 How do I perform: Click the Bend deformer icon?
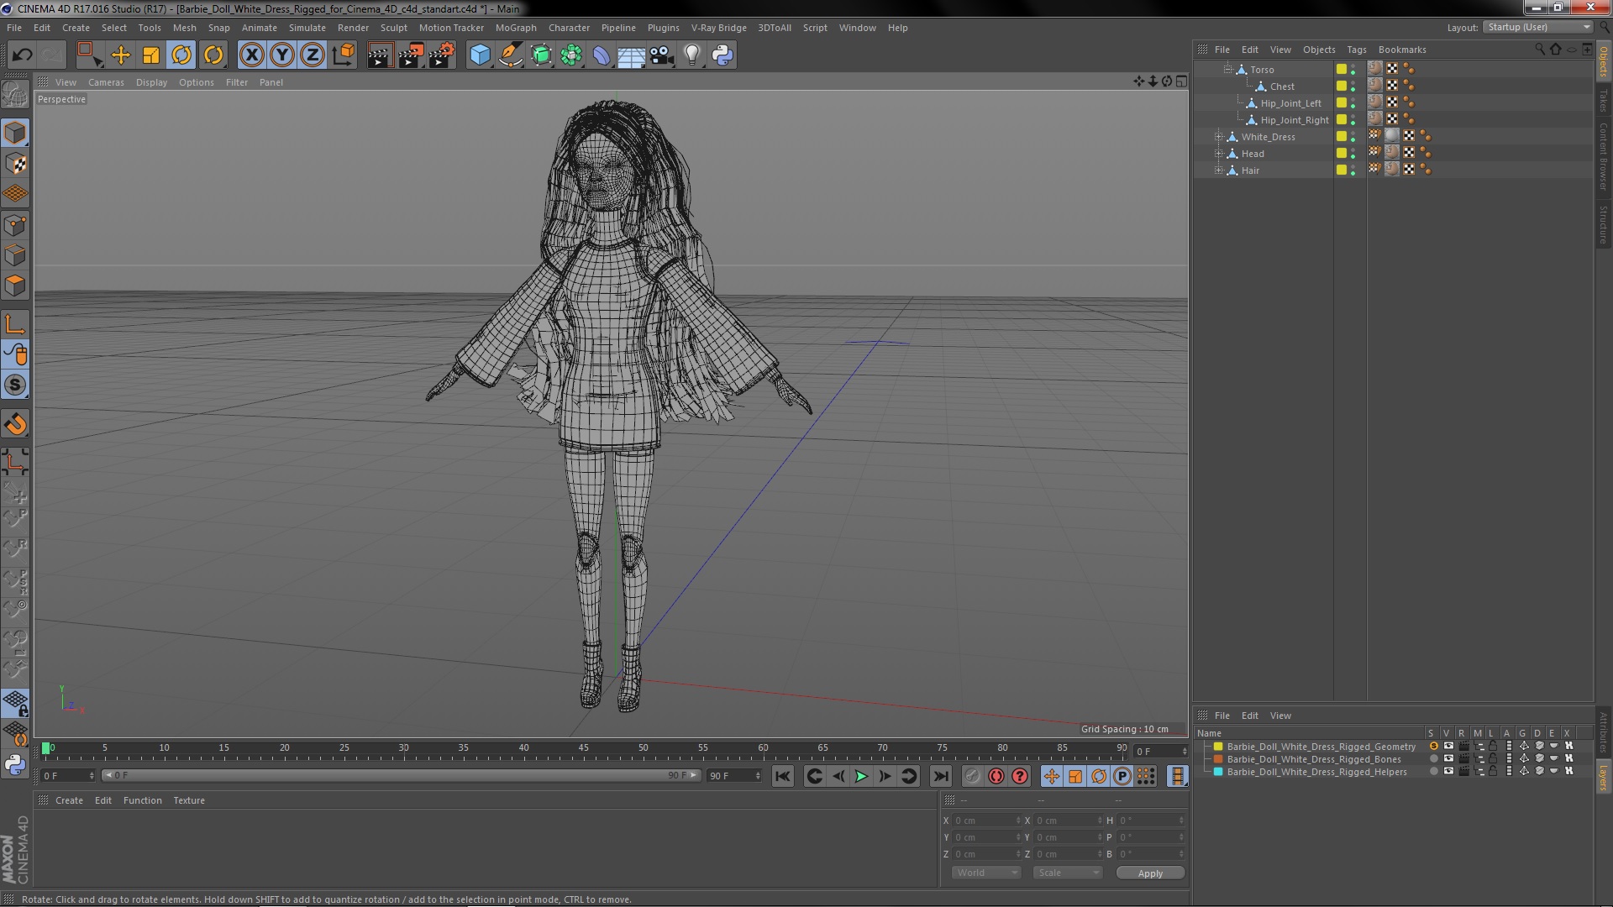(x=602, y=55)
